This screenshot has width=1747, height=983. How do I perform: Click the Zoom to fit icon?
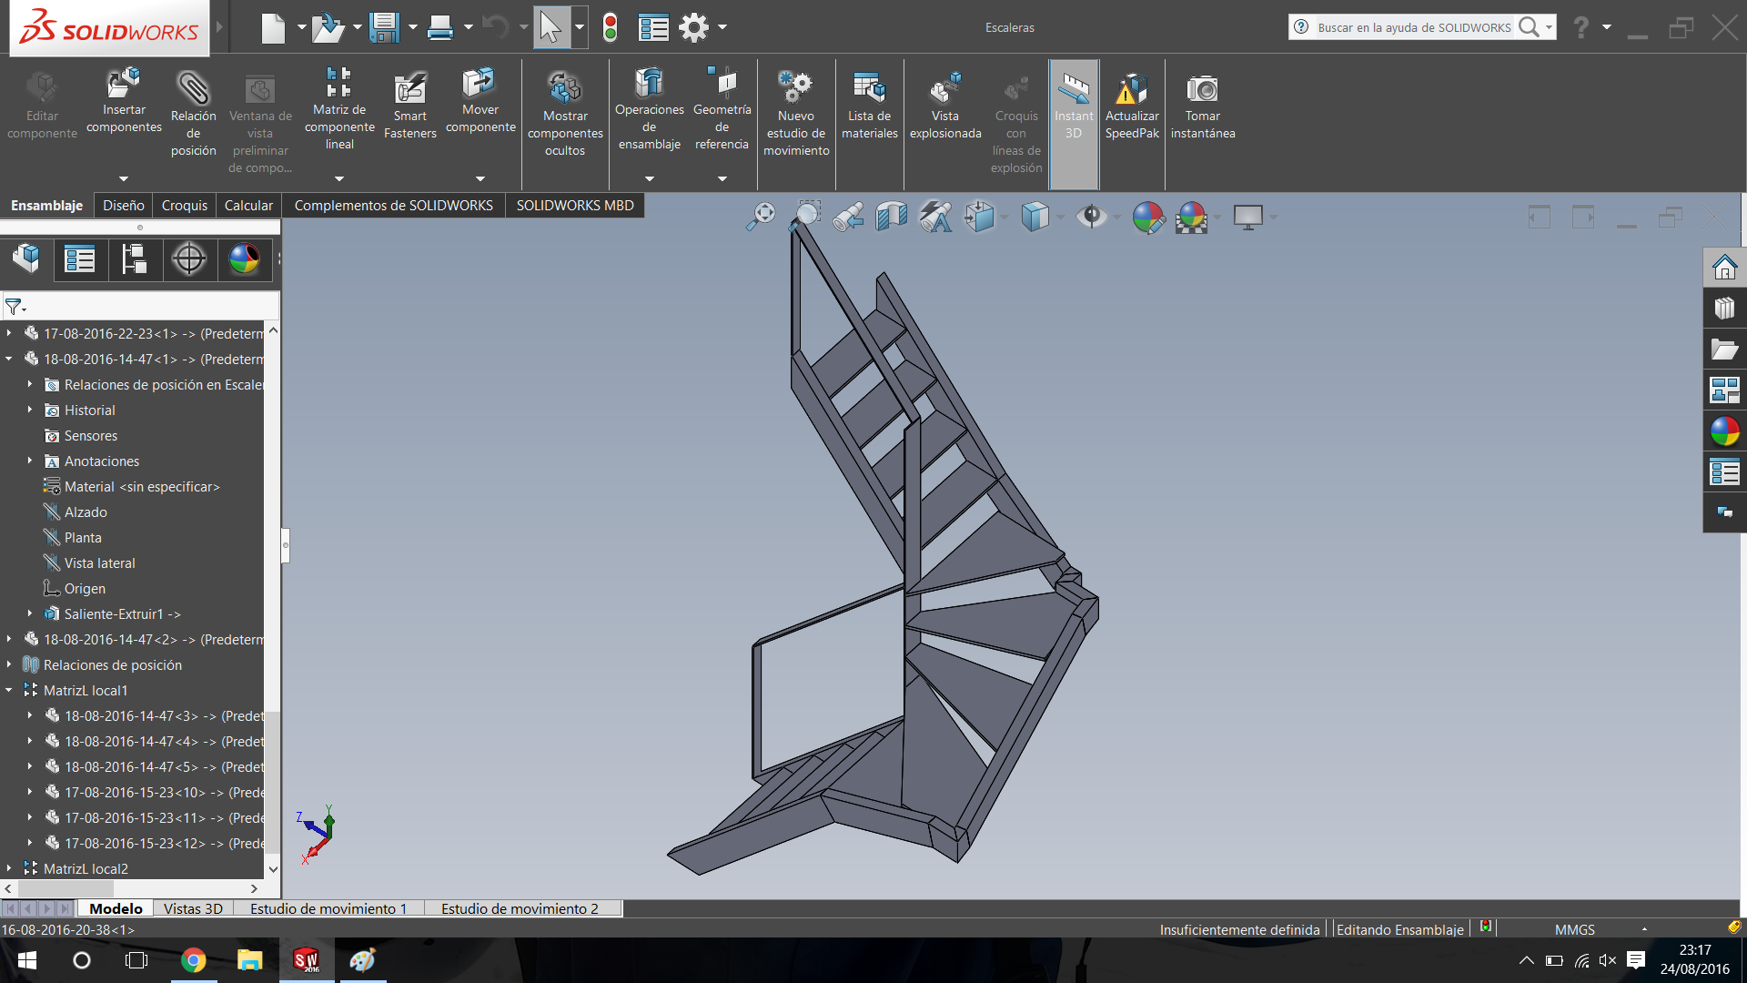point(761,217)
